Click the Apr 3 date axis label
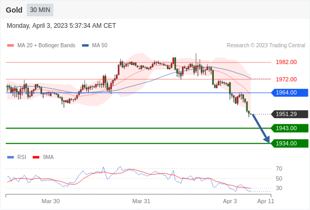310x210 pixels. point(230,201)
